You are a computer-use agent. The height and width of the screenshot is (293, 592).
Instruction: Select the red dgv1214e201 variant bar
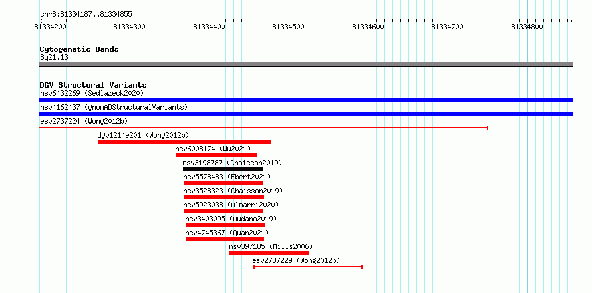tap(184, 142)
